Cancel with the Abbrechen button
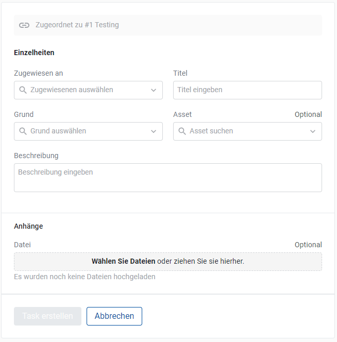The image size is (337, 342). (114, 316)
